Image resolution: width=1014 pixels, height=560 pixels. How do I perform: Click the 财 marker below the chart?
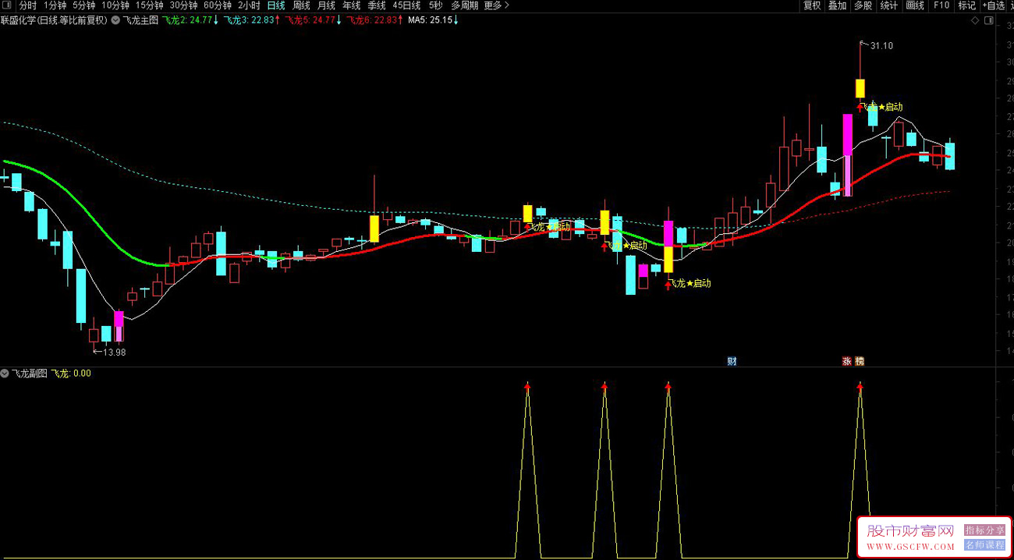[x=732, y=361]
